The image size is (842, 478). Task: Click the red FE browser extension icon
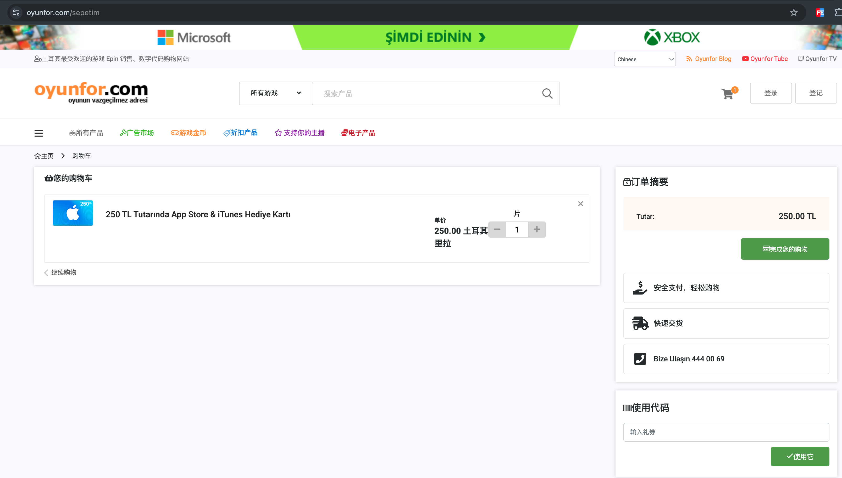click(x=820, y=13)
